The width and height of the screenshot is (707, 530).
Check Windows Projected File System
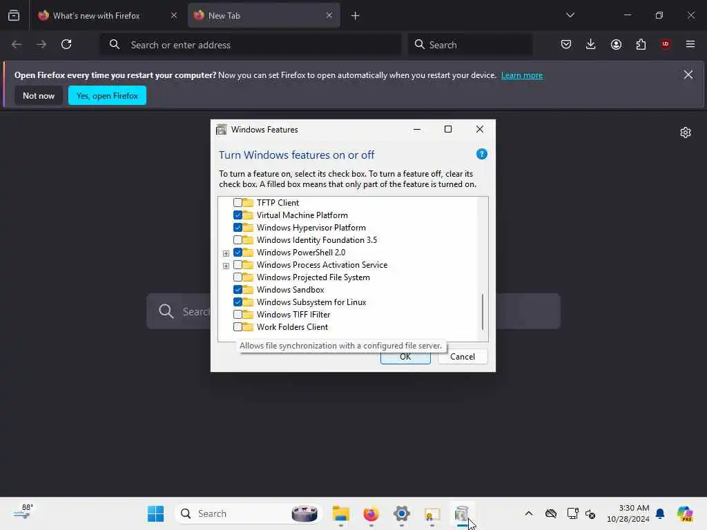pyautogui.click(x=238, y=277)
